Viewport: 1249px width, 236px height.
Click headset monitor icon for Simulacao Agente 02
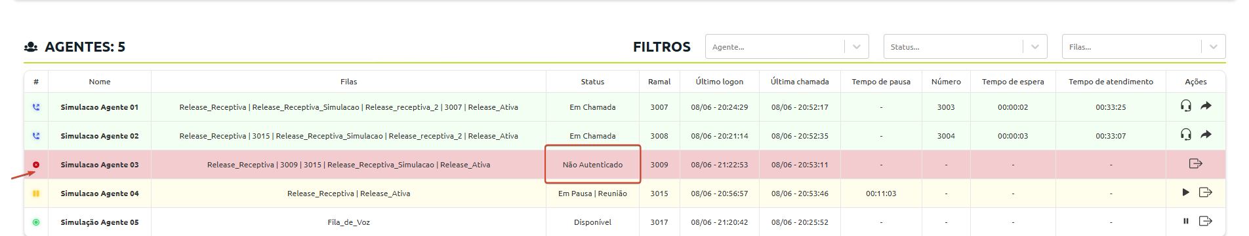[x=1185, y=135]
